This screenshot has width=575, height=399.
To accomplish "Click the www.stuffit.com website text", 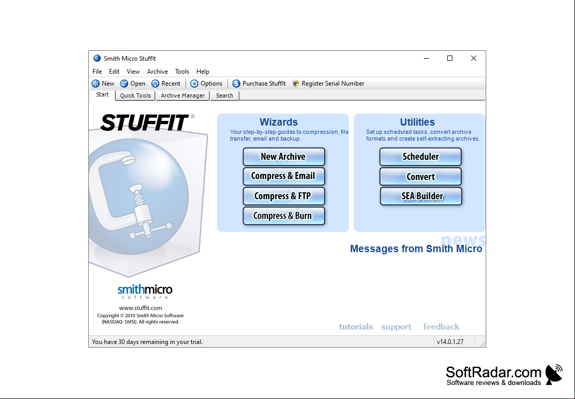I will pyautogui.click(x=140, y=308).
